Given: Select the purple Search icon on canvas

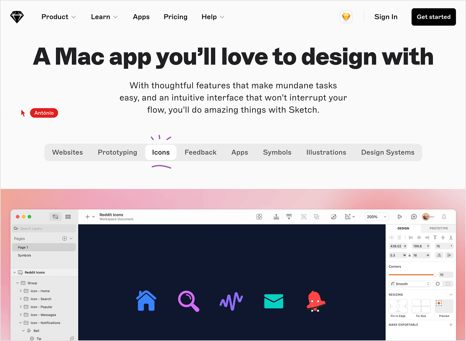Looking at the screenshot, I should (x=188, y=301).
